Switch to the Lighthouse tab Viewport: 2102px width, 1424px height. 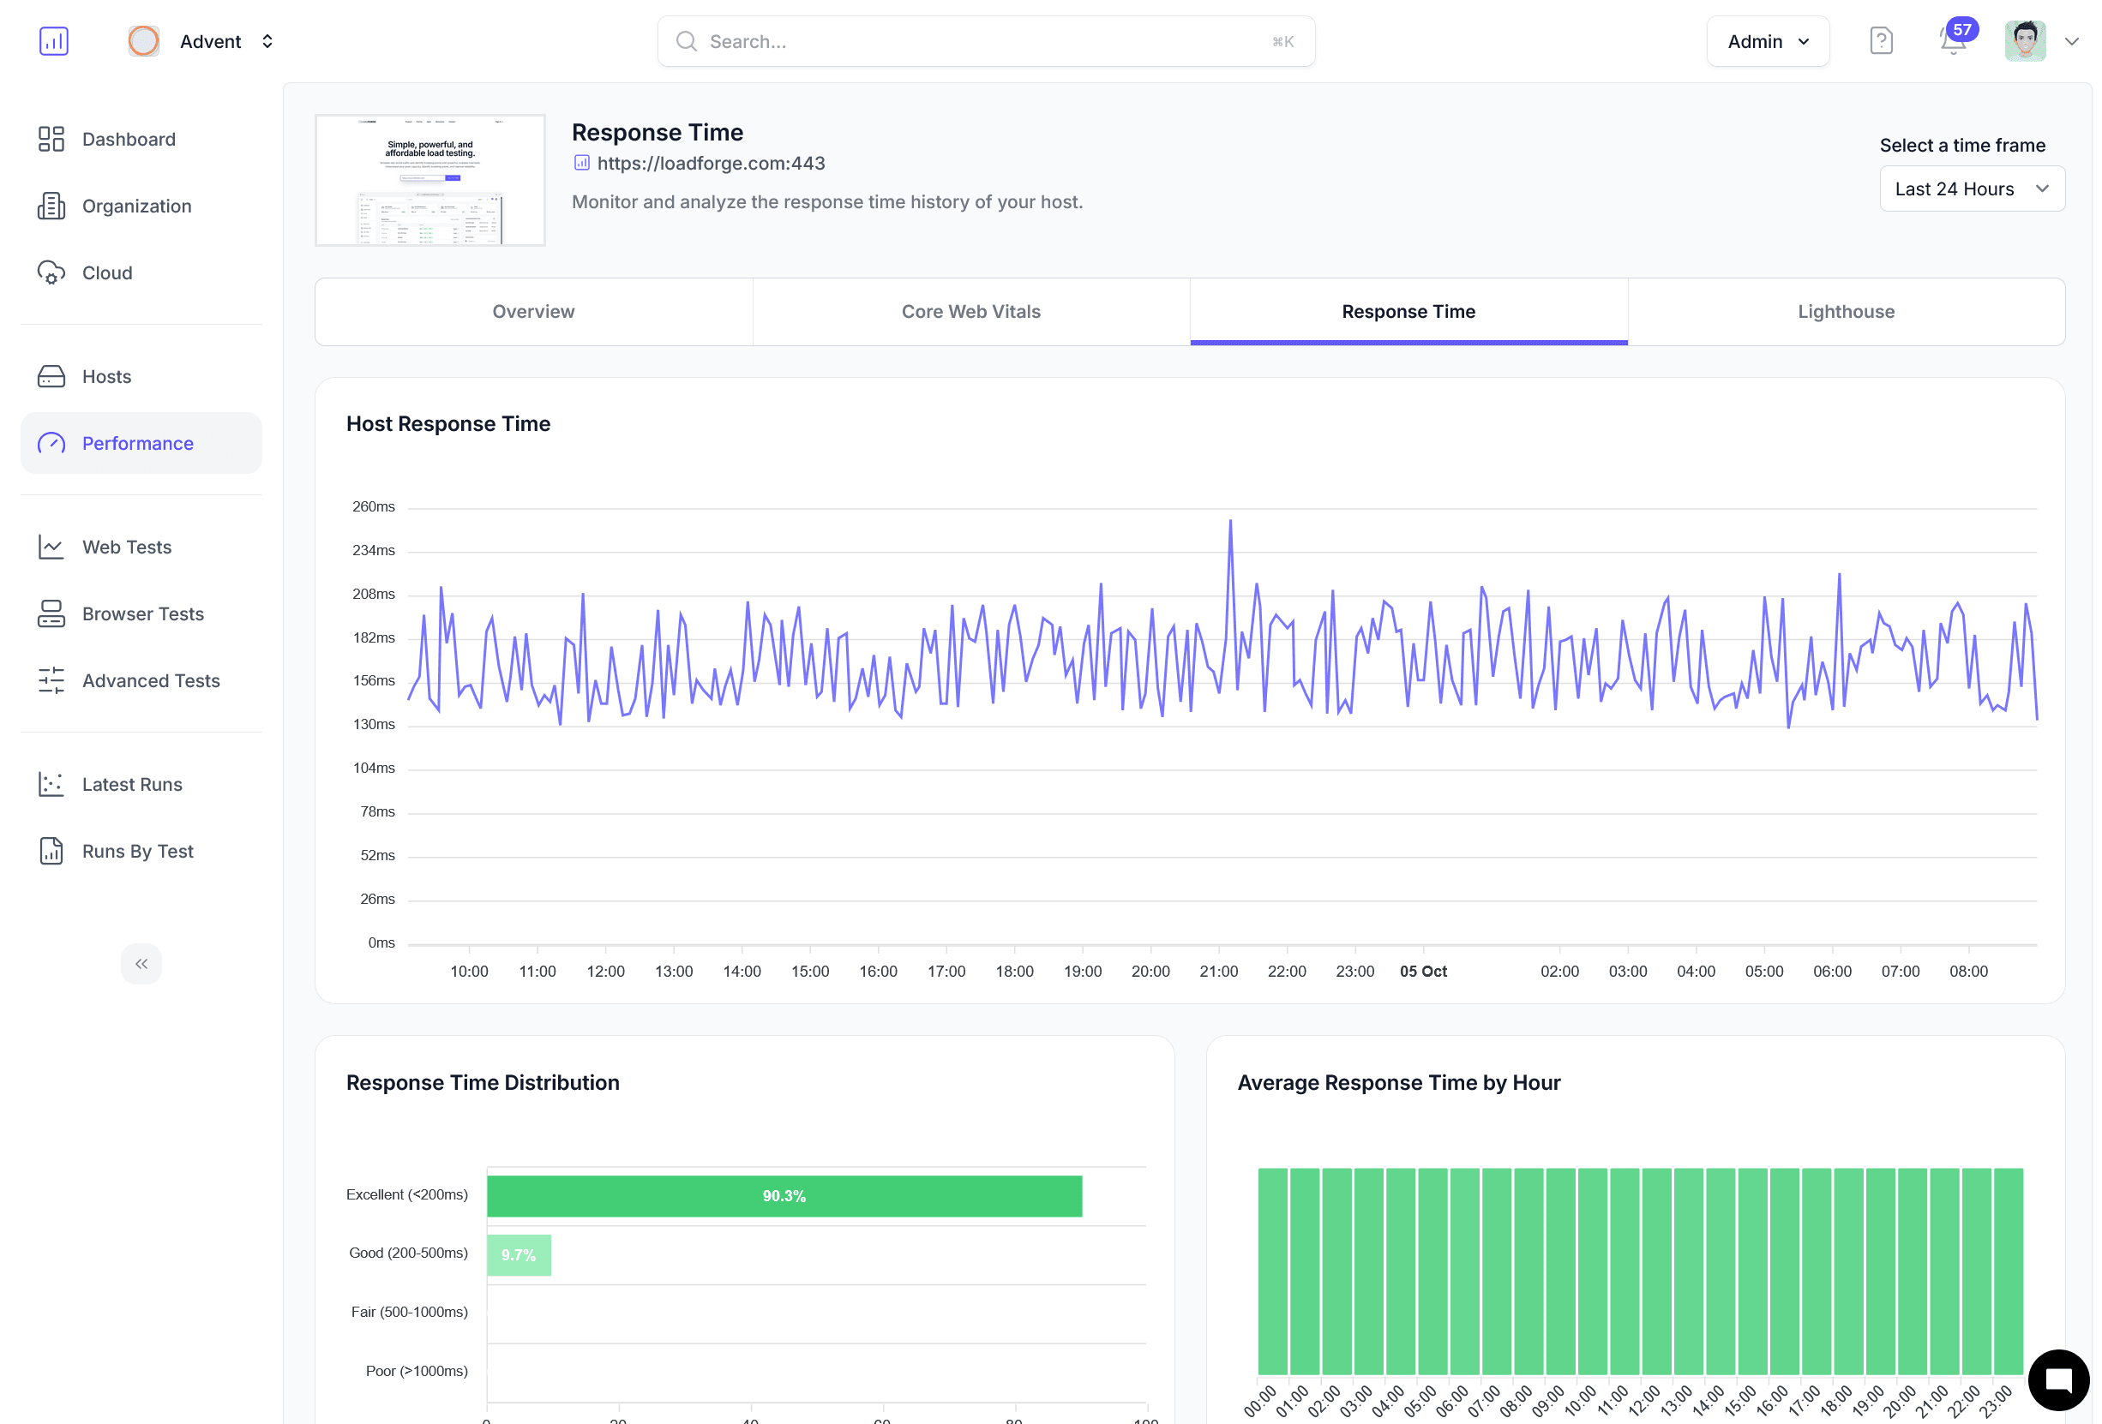pyautogui.click(x=1845, y=311)
